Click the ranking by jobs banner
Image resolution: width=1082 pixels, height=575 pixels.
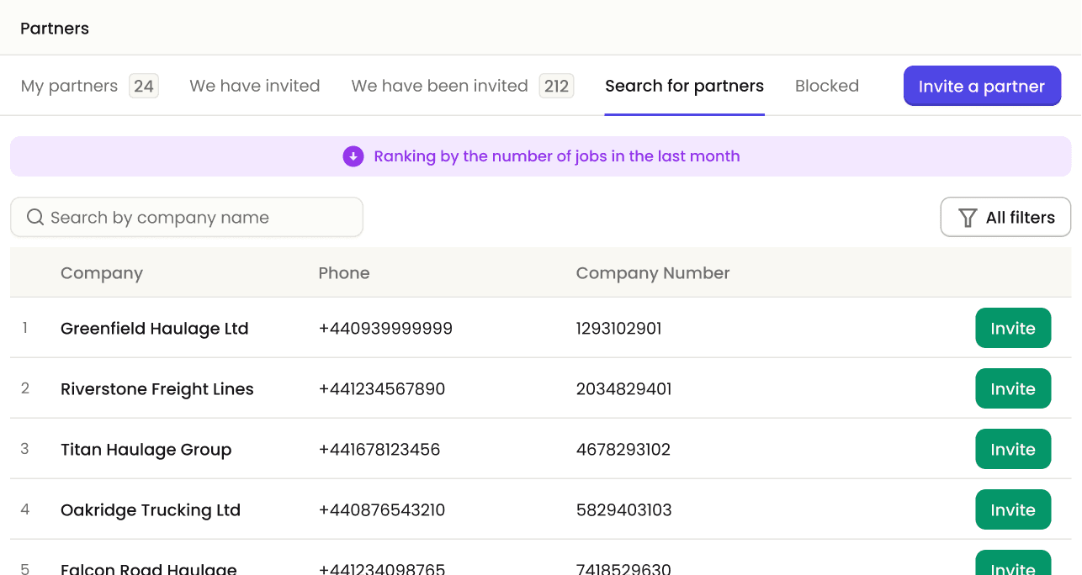pos(541,156)
